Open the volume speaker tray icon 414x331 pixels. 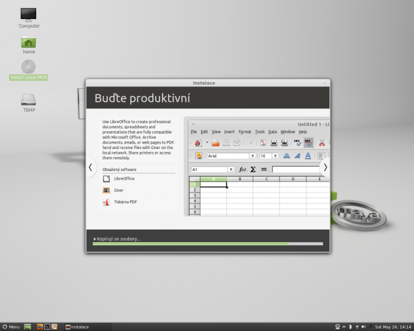364,327
